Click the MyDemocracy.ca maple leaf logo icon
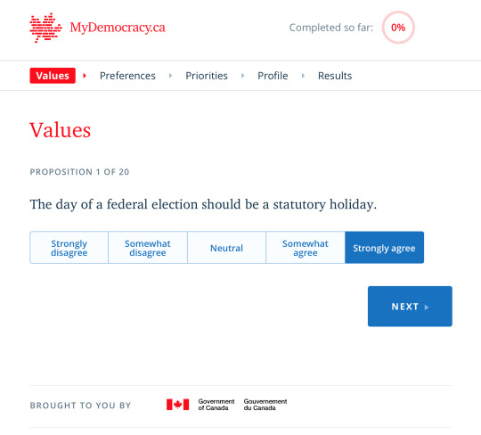This screenshot has width=481, height=435. (x=45, y=28)
